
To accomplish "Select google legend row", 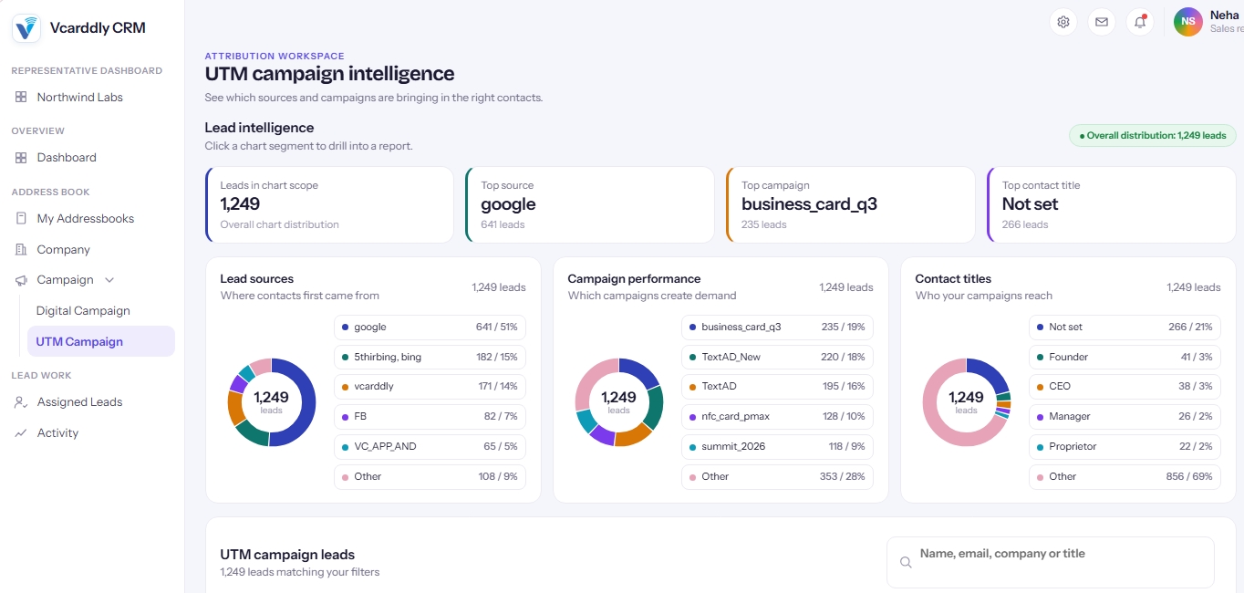I will [430, 327].
